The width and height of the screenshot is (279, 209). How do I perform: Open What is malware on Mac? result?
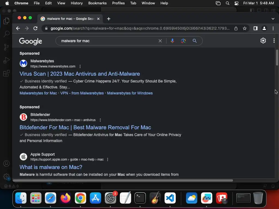click(x=51, y=167)
